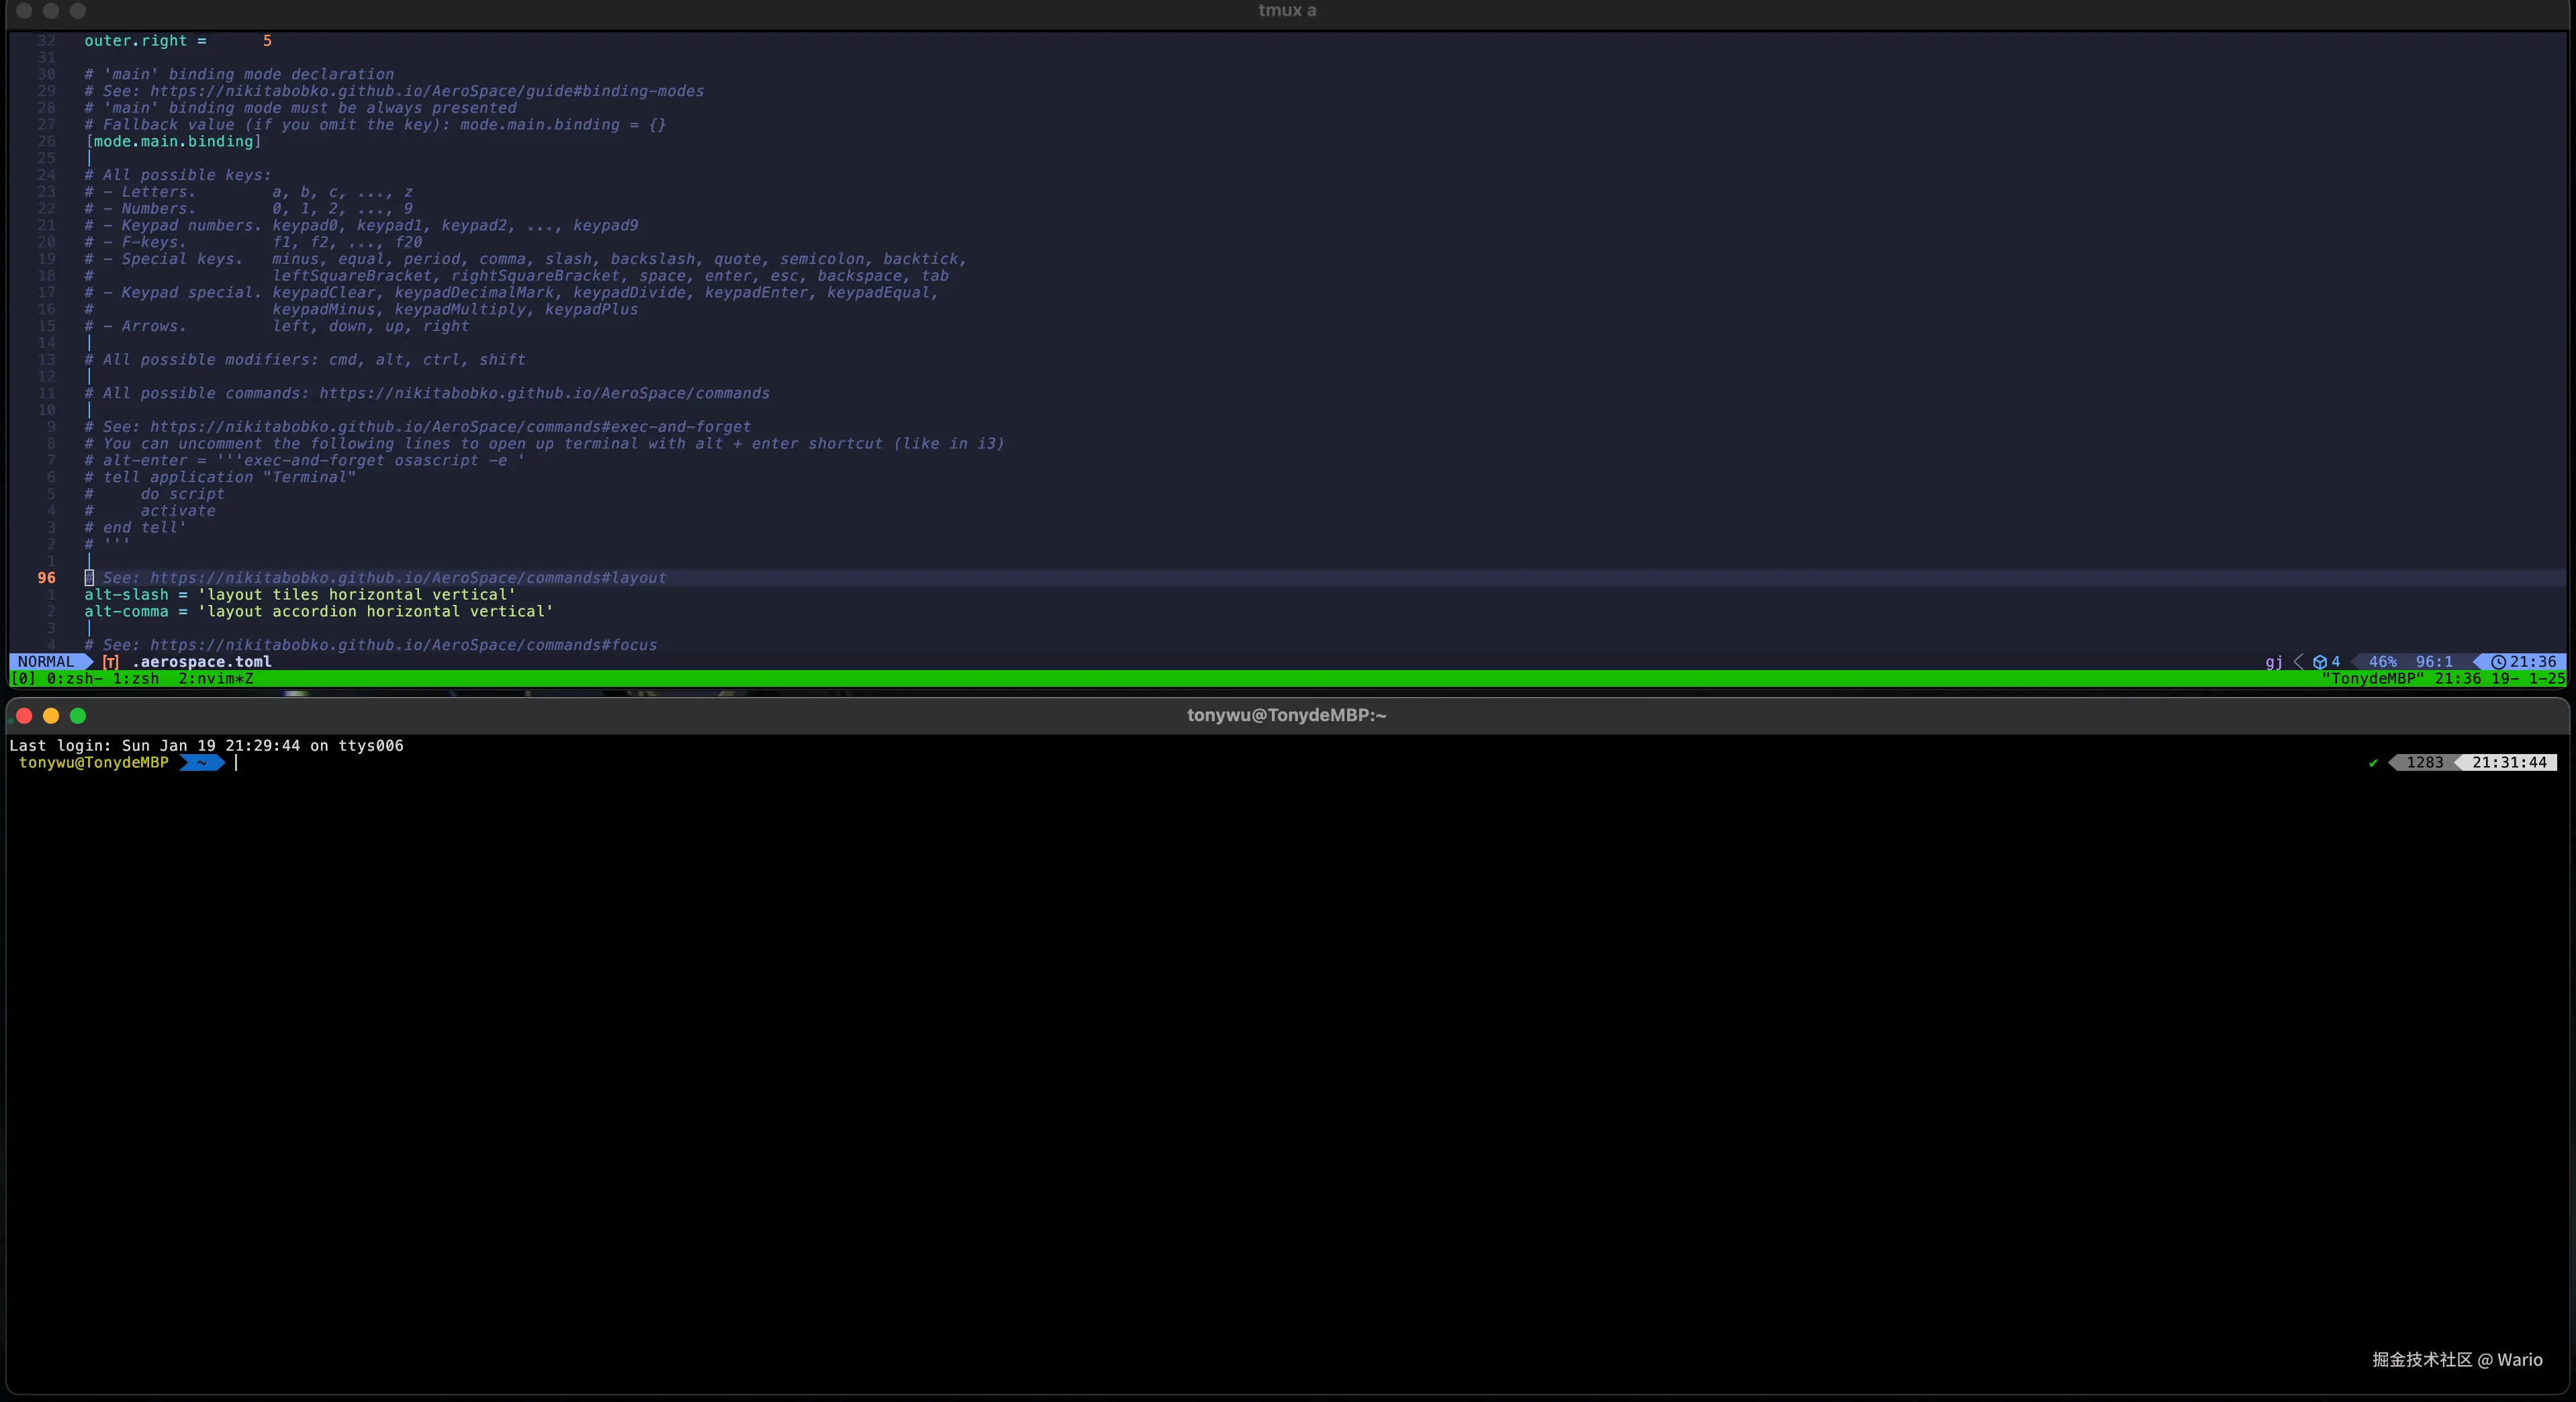Click the green zoom button on terminal window

point(78,716)
